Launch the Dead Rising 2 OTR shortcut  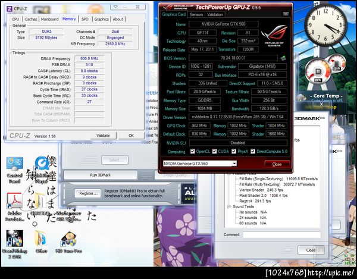pos(14,244)
